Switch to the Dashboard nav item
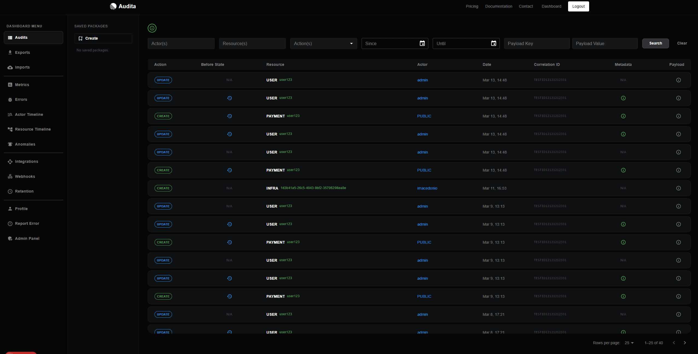 click(551, 6)
